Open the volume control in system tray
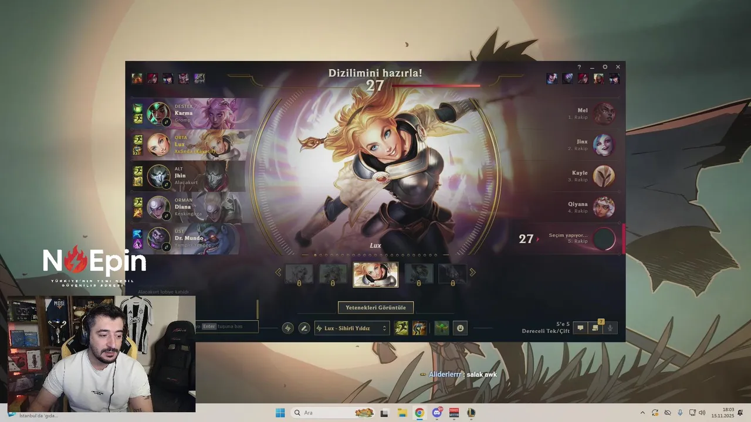The width and height of the screenshot is (751, 422). pos(702,413)
